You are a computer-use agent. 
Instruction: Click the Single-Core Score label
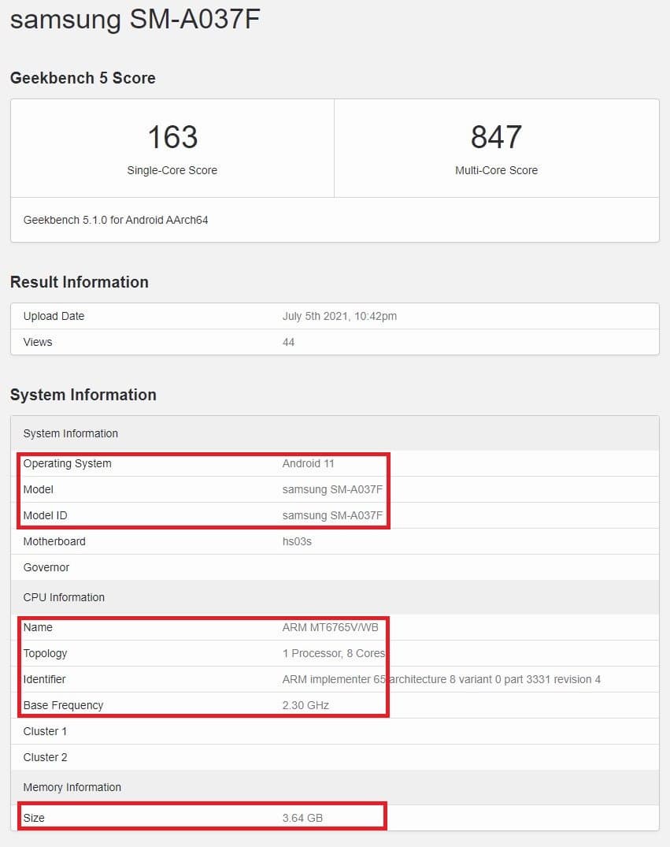(x=172, y=170)
